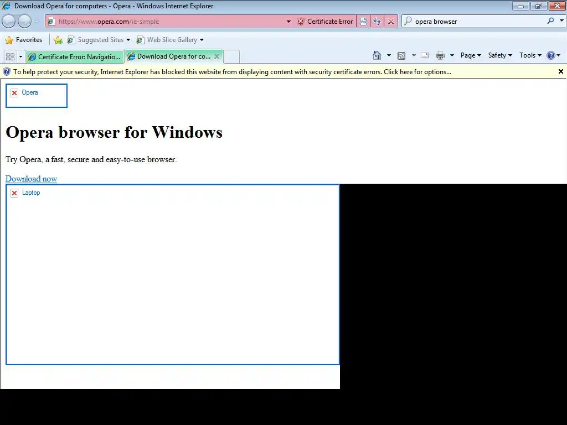Switch to the Certificate Error: Navigation tab
The image size is (567, 425).
click(75, 57)
